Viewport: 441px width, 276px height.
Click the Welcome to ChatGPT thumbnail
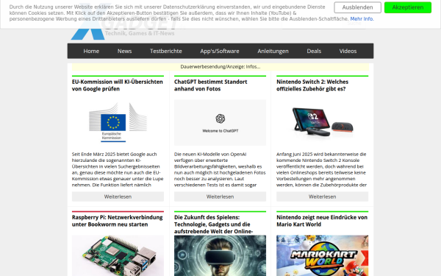(x=220, y=122)
